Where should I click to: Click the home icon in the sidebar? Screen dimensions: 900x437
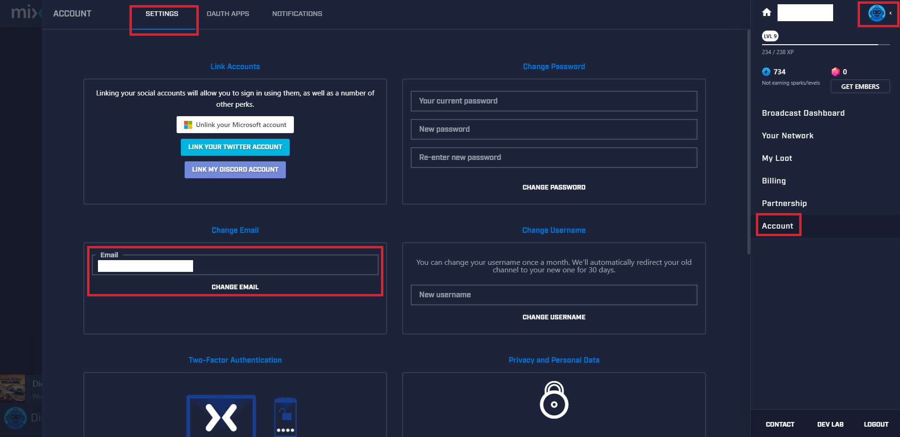(x=766, y=12)
